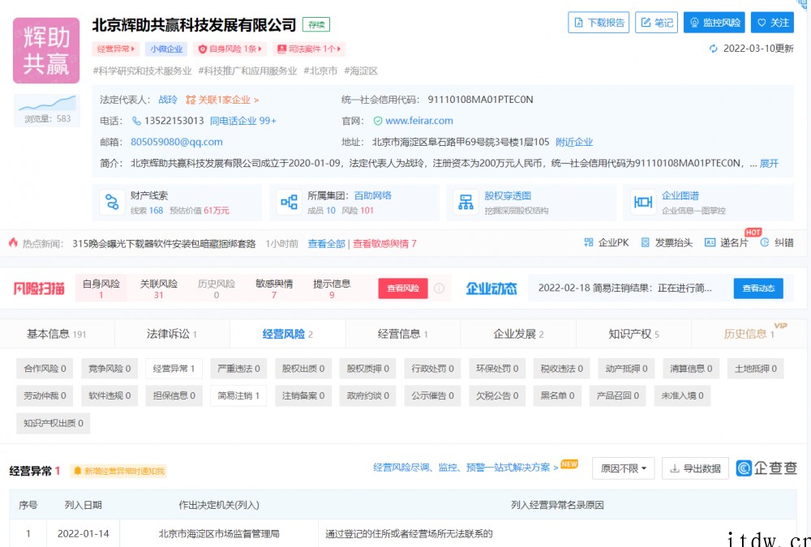811x547 pixels.
Task: Click the info icon beside 查看风险
Action: click(439, 288)
